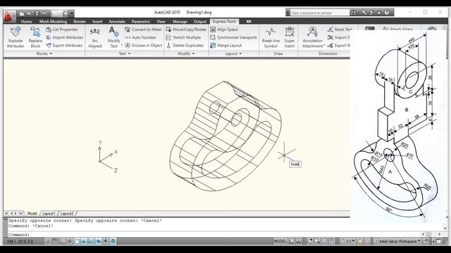Open the Initial Setup Workspace dropdown
Viewport: 451px width, 253px height.
pos(397,241)
